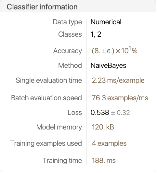Select the Single evaluation time label
The height and width of the screenshot is (173, 157).
[x=49, y=80]
